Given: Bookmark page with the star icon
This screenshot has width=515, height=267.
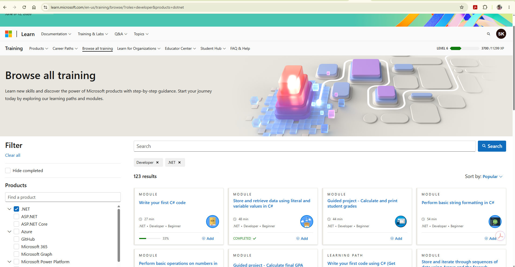Looking at the screenshot, I should [462, 7].
